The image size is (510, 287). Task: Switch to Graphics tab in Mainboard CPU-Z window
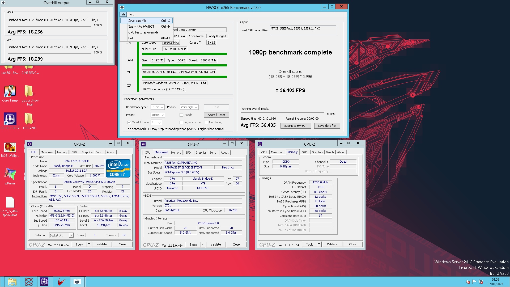click(x=201, y=153)
